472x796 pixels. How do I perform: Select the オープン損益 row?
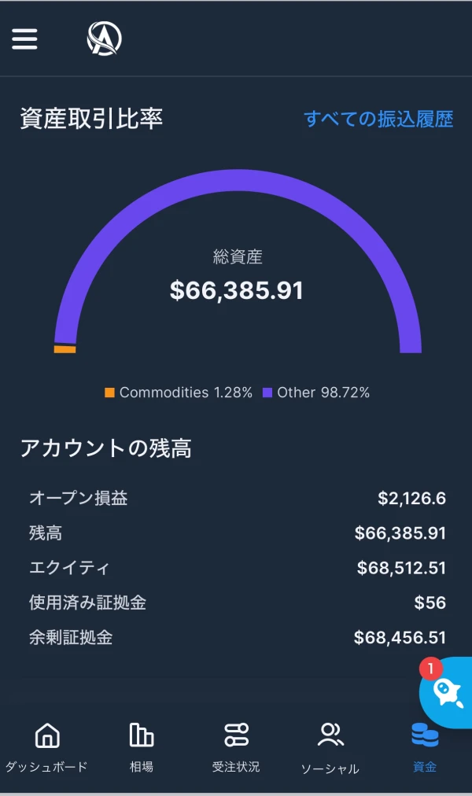236,498
